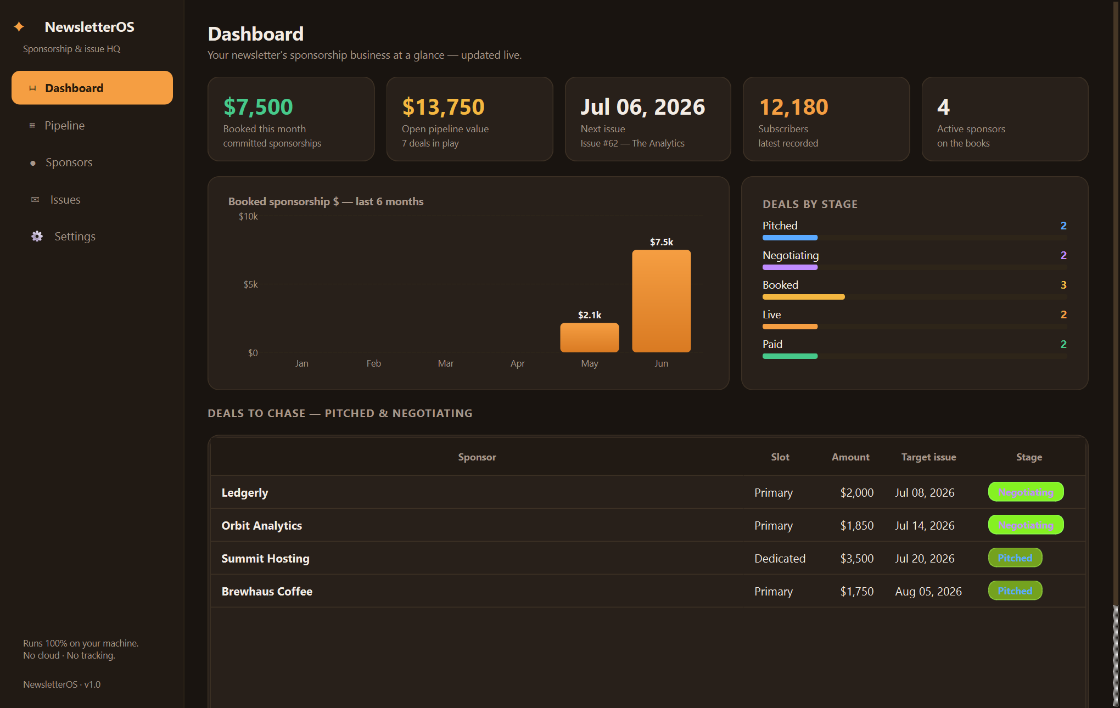Click the Pitched badge for Summit Hosting
The width and height of the screenshot is (1120, 708).
1015,558
